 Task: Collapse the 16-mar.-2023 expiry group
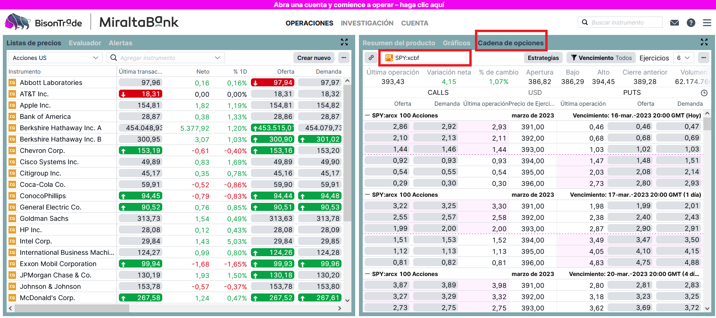(x=367, y=116)
